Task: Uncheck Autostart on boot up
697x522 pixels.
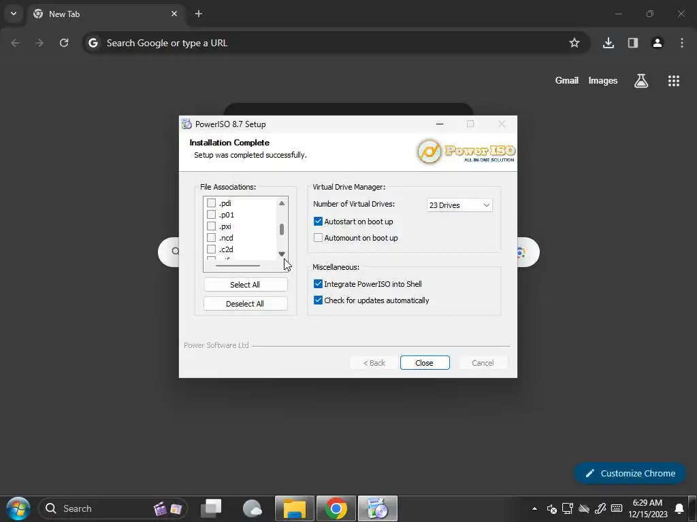Action: click(318, 221)
